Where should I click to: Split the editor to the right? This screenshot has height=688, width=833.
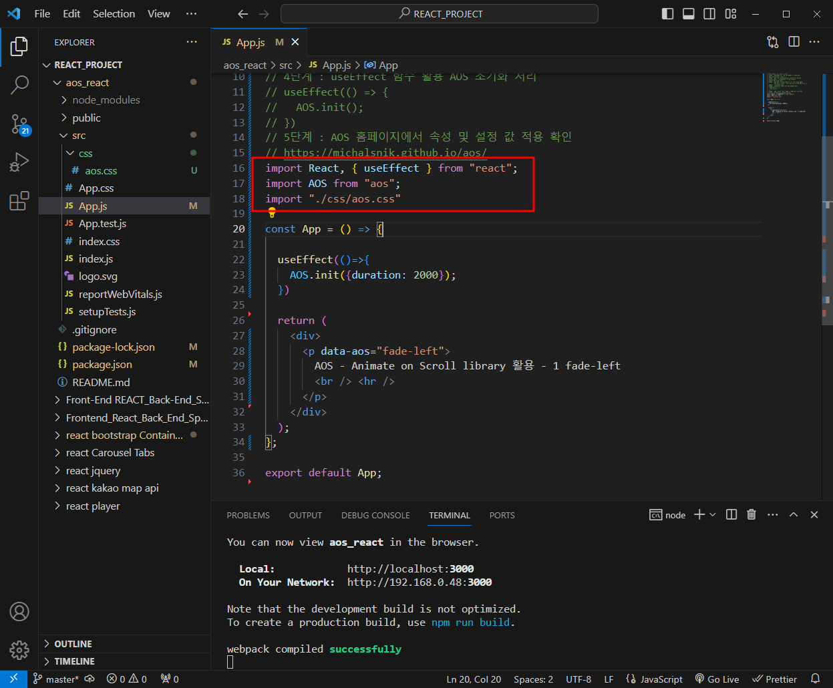pos(794,41)
